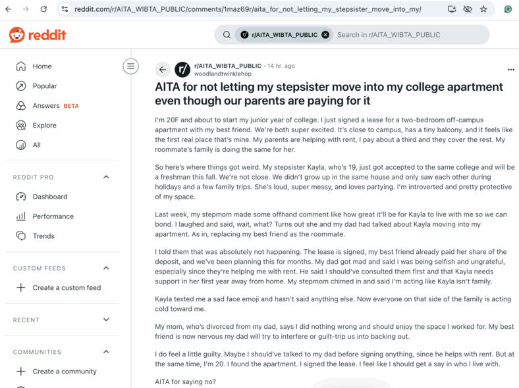Select the All feed icon
Image resolution: width=519 pixels, height=388 pixels.
pos(21,145)
